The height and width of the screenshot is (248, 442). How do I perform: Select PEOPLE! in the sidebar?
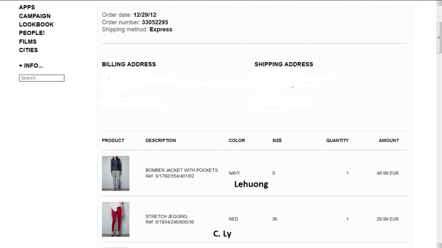pos(32,33)
